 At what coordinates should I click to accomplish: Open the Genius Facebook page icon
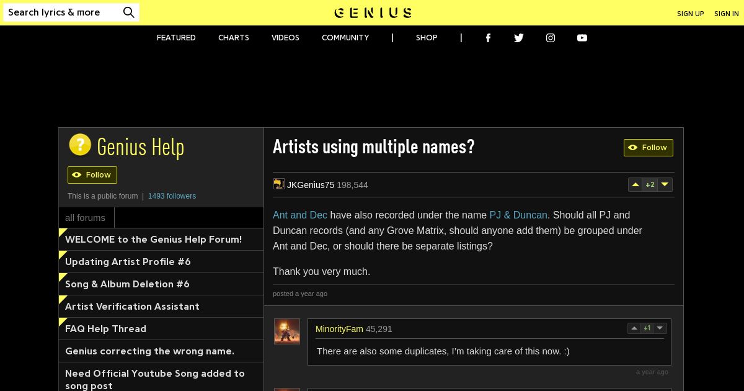[488, 38]
